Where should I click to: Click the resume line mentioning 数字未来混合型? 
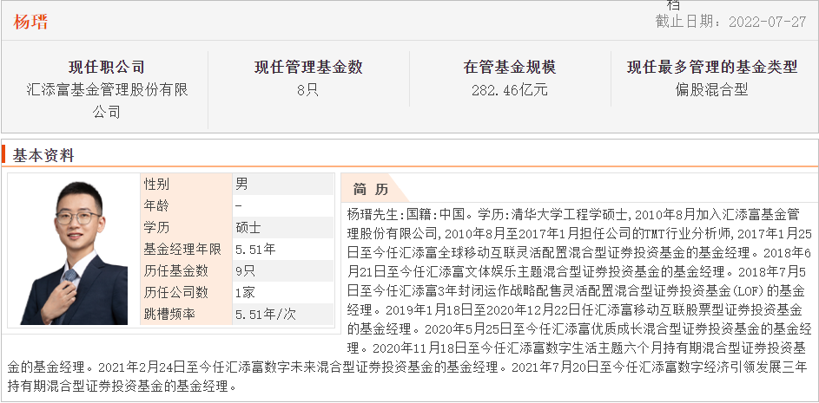[x=407, y=367]
